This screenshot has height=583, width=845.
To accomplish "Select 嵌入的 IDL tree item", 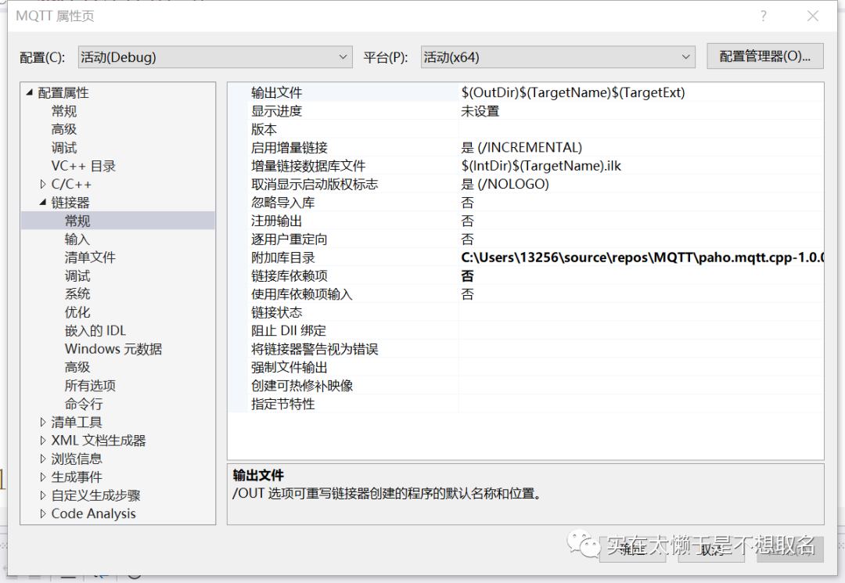I will [x=95, y=331].
